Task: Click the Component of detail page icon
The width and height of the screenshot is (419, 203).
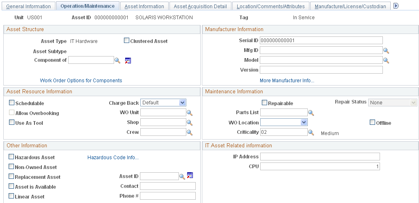Action: (128, 61)
